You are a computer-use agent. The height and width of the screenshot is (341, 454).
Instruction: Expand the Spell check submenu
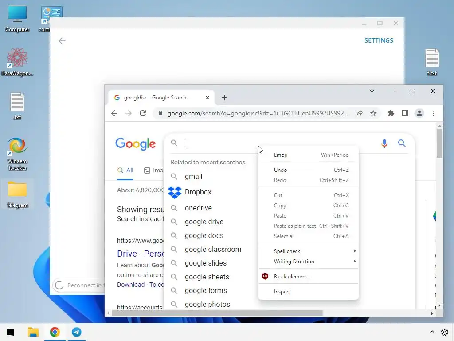click(309, 251)
